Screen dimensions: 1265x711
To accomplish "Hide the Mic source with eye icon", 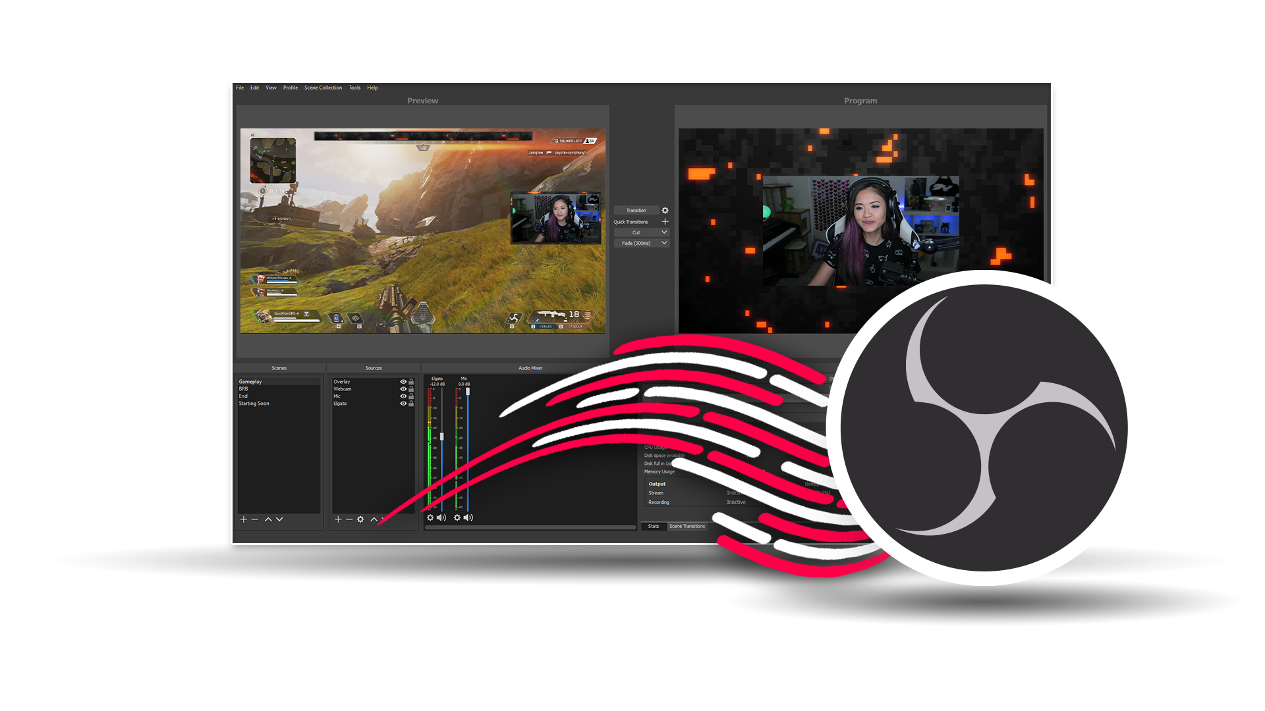I will 403,396.
